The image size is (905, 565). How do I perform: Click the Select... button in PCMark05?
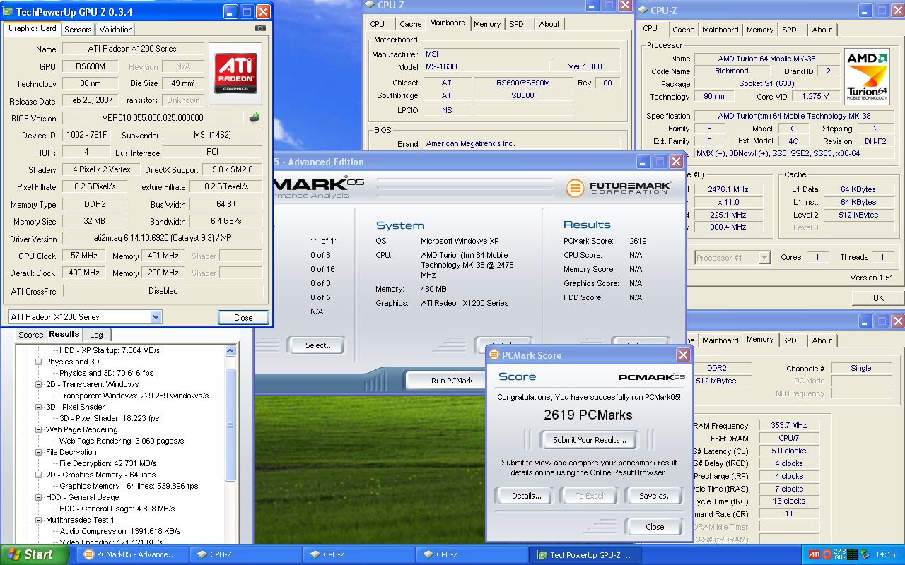pyautogui.click(x=316, y=345)
